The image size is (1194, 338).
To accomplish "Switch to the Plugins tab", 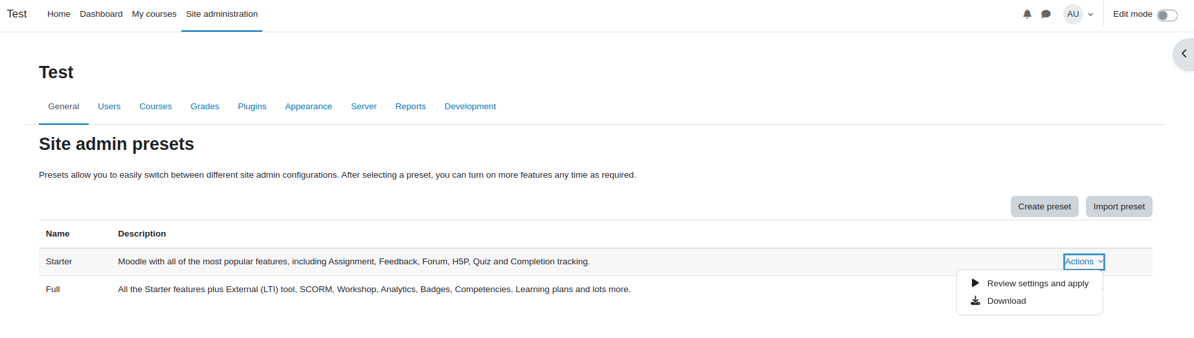I will pos(252,107).
